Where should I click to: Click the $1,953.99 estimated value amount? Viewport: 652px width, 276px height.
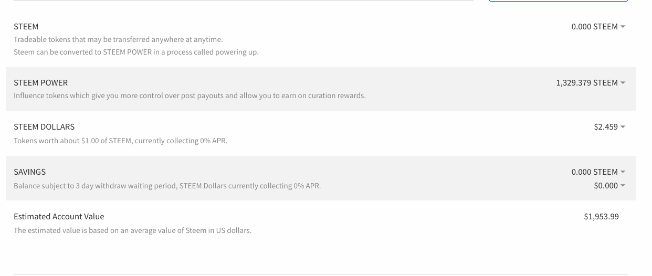[x=601, y=217]
